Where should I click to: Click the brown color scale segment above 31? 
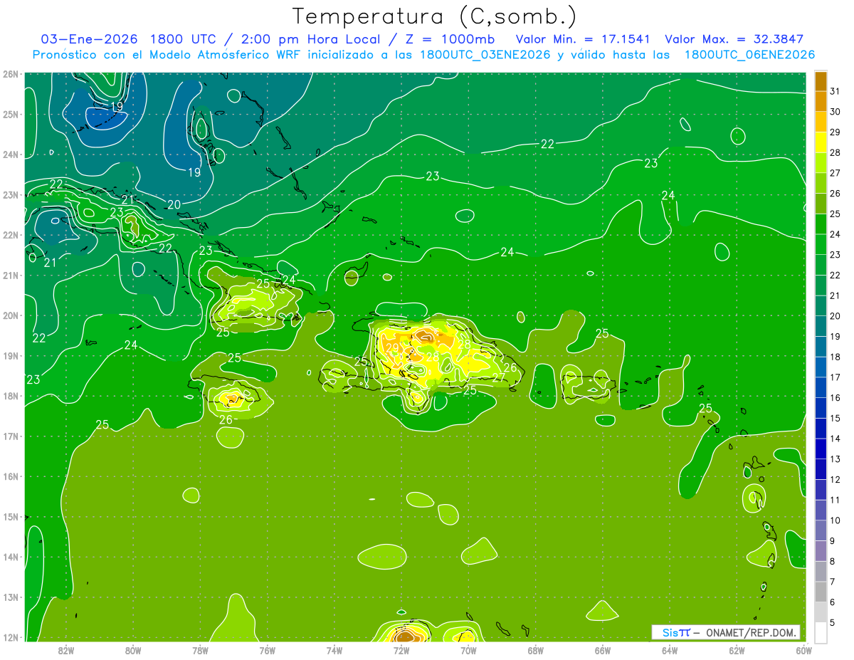pyautogui.click(x=821, y=81)
